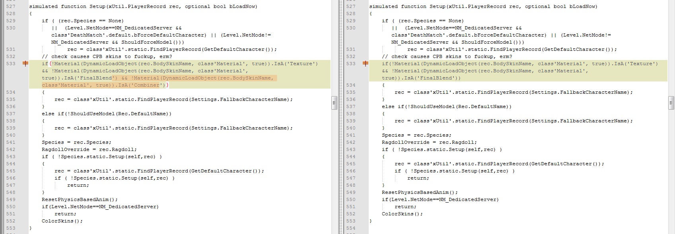Click 'RagdollOverride = rec.Ragdoll;' in right pane
Viewport: 675px width, 234px height.
(430, 142)
